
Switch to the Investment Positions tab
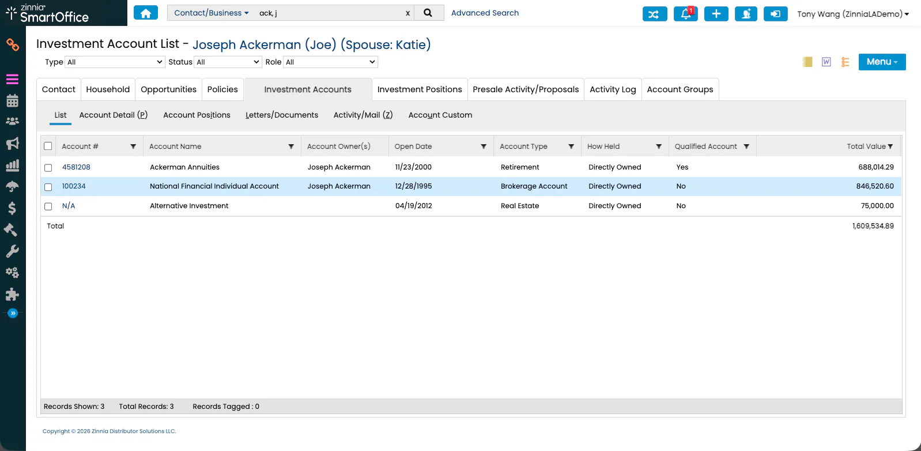click(420, 89)
